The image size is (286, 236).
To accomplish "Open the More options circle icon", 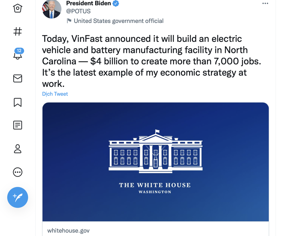I will coord(18,172).
